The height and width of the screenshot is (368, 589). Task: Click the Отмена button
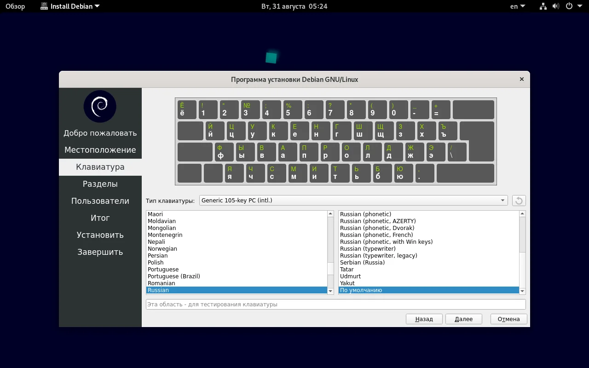coord(508,319)
